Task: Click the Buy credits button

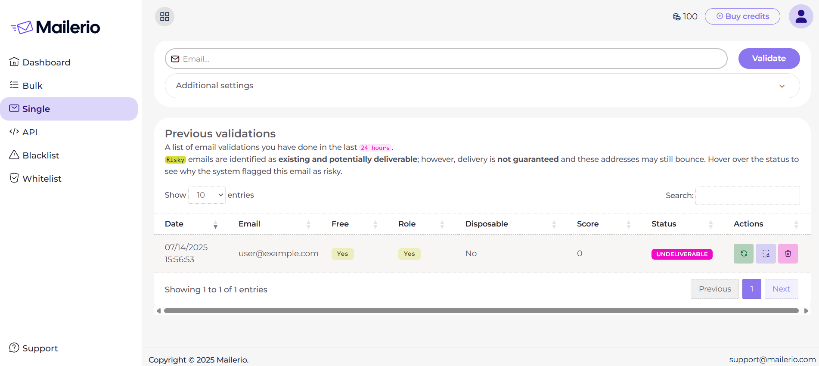Action: 742,16
